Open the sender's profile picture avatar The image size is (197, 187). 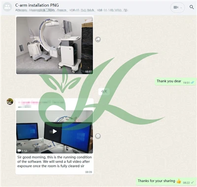10,102
